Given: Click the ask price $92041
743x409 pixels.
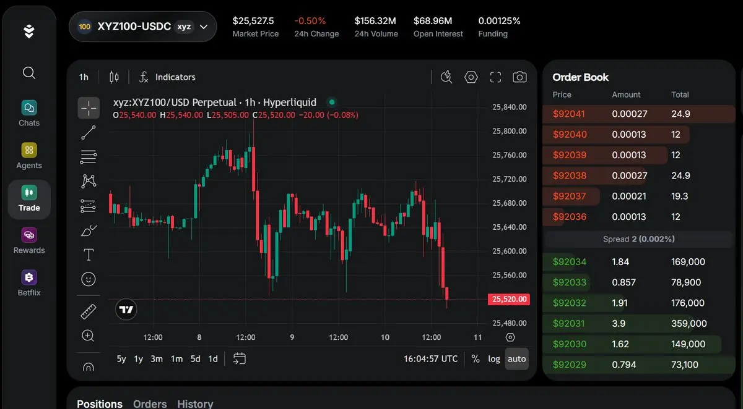Looking at the screenshot, I should (x=569, y=114).
